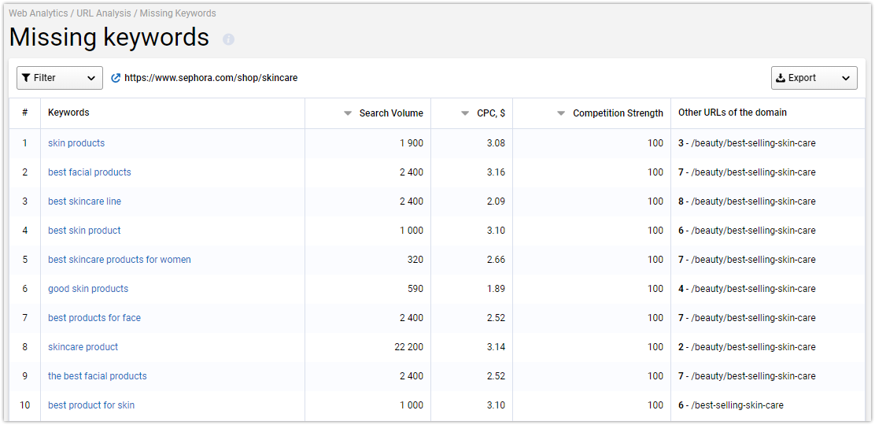Go to URL Analysis breadcrumb

[104, 13]
